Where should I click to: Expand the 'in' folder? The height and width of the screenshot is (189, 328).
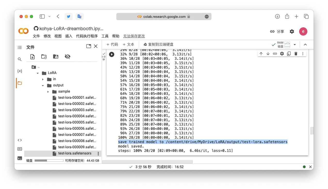pyautogui.click(x=43, y=79)
